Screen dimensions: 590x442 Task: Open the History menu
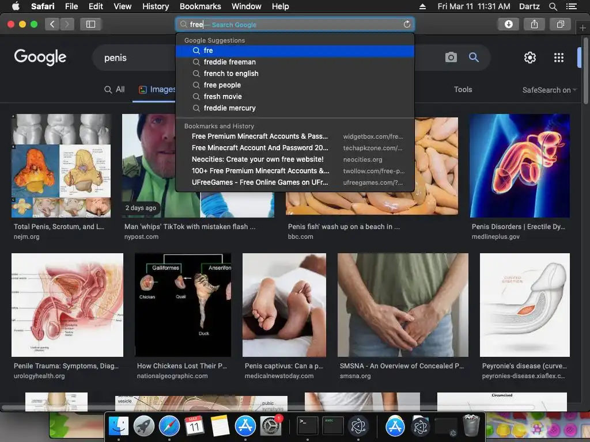click(156, 6)
